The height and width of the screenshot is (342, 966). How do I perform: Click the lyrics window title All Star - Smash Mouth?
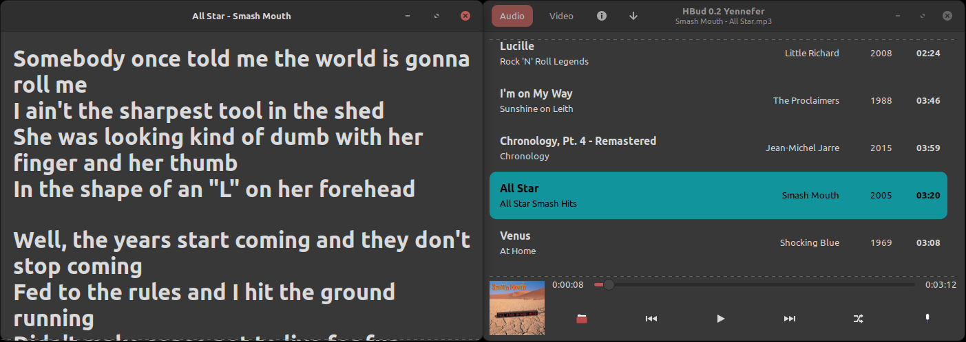(x=242, y=16)
